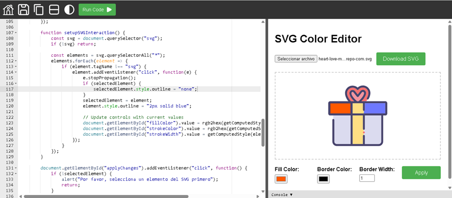
Task: Click the editor vertical scrollbar thumb
Action: (263, 133)
